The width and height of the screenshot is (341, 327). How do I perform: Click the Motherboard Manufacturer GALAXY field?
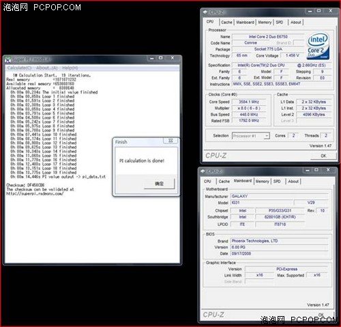coord(280,196)
